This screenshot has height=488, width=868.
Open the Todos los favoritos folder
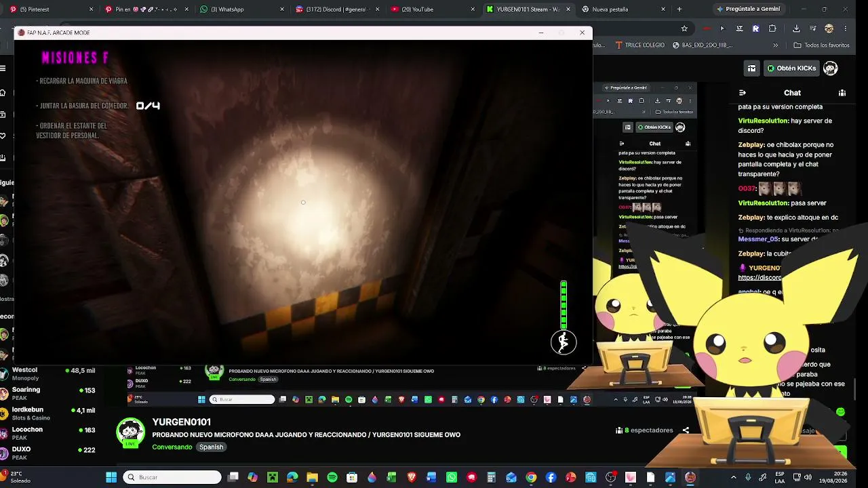823,45
